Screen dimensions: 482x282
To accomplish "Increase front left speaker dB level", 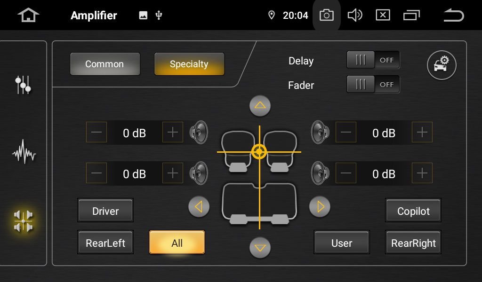I will tap(172, 133).
